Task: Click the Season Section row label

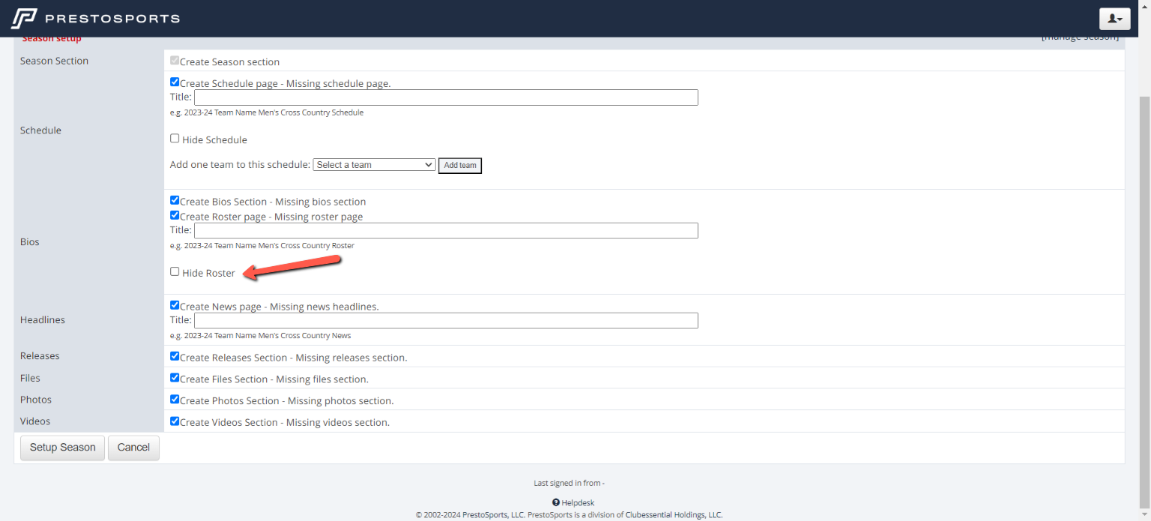Action: (x=54, y=61)
